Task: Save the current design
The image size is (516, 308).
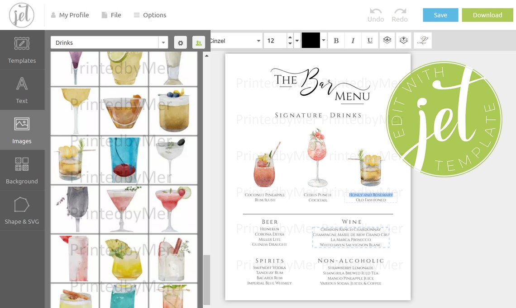Action: tap(440, 14)
